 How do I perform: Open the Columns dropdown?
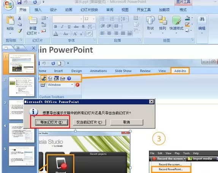(x=118, y=26)
